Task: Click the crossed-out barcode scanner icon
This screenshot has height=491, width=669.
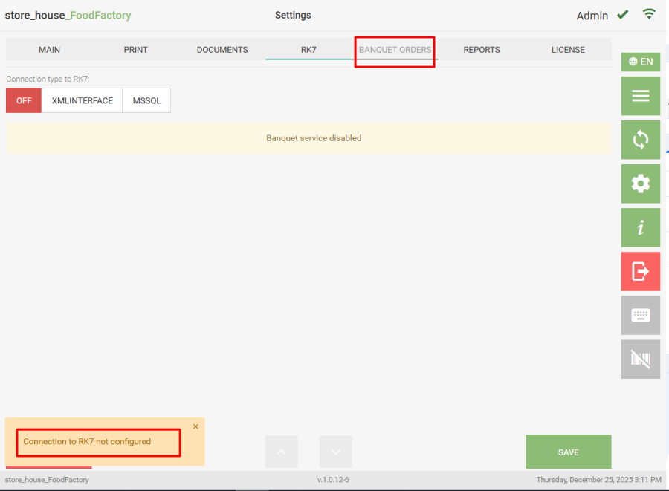Action: [x=640, y=360]
